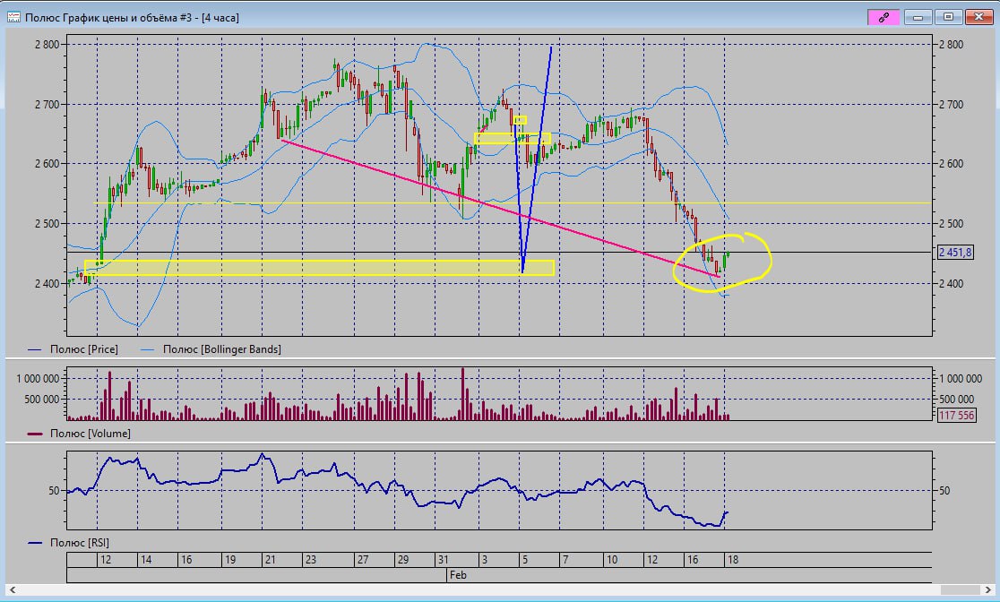Click the pink link-windows anchor button
The width and height of the screenshot is (1000, 602).
click(x=884, y=17)
